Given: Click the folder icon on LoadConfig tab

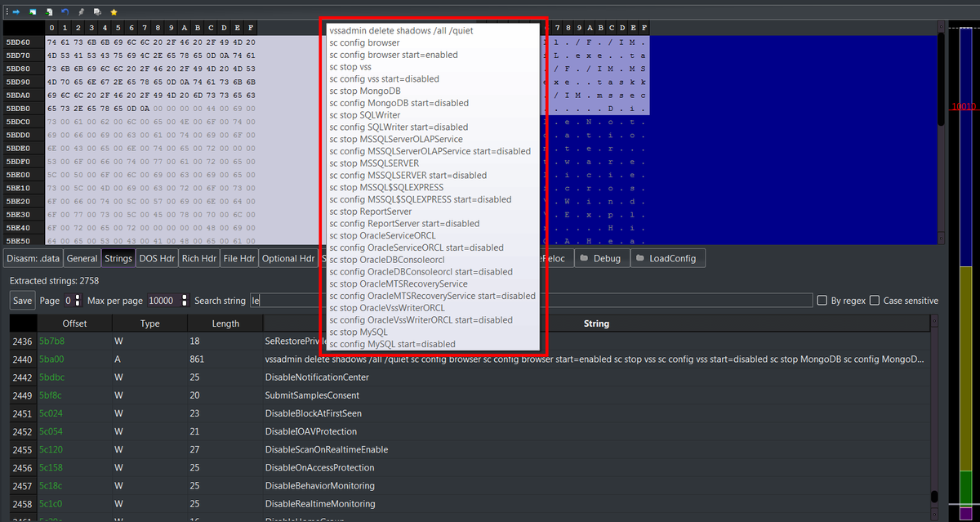Looking at the screenshot, I should coord(640,258).
